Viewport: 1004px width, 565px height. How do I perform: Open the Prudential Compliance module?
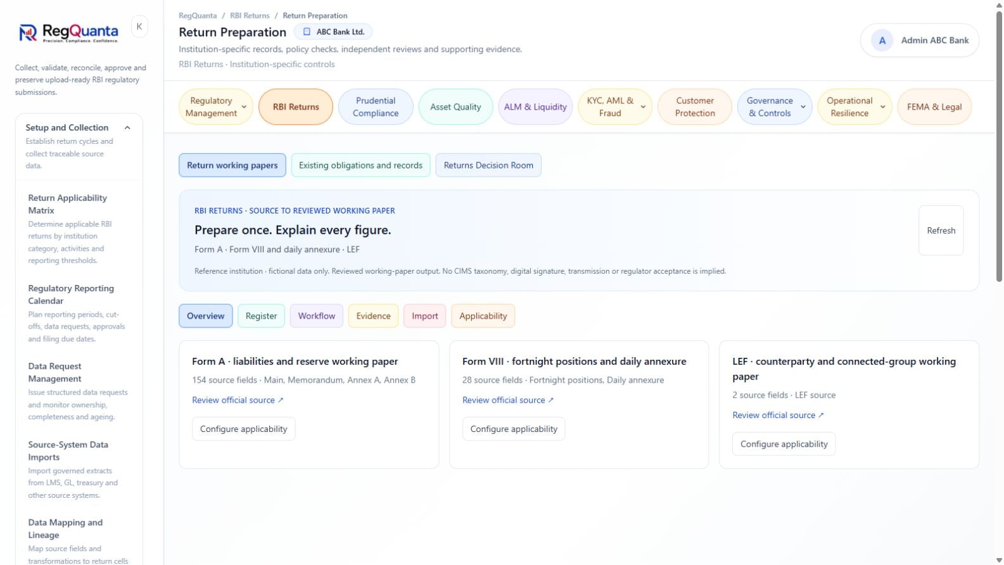tap(376, 107)
